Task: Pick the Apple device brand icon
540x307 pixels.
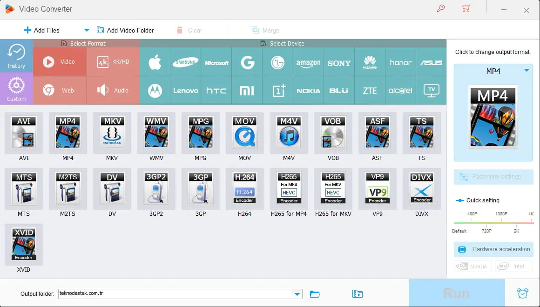Action: (x=155, y=63)
